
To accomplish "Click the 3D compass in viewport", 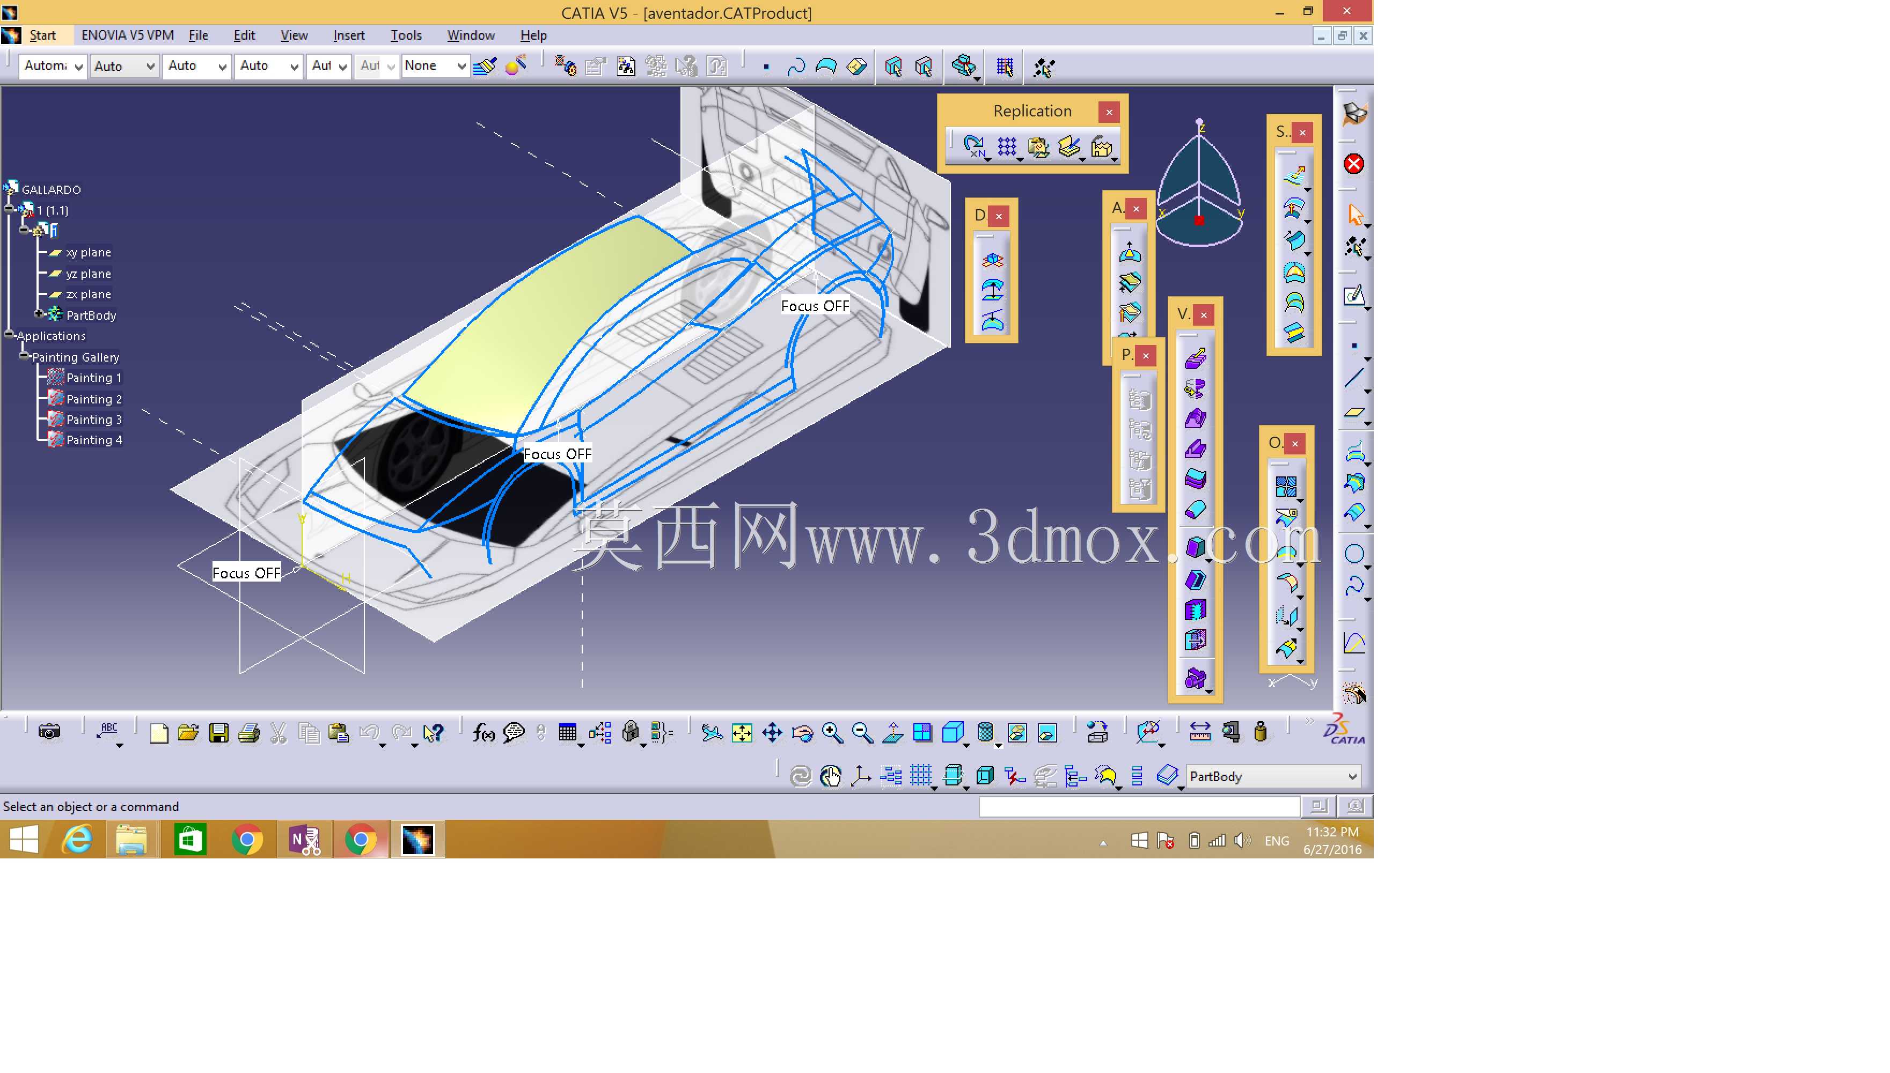I will click(1199, 183).
